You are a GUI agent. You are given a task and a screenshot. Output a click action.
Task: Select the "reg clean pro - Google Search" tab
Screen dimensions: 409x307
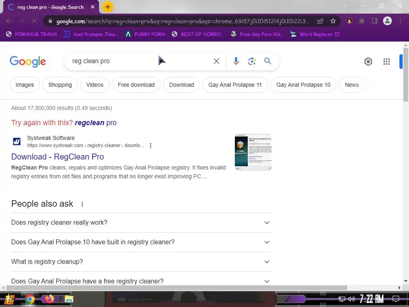(x=51, y=7)
